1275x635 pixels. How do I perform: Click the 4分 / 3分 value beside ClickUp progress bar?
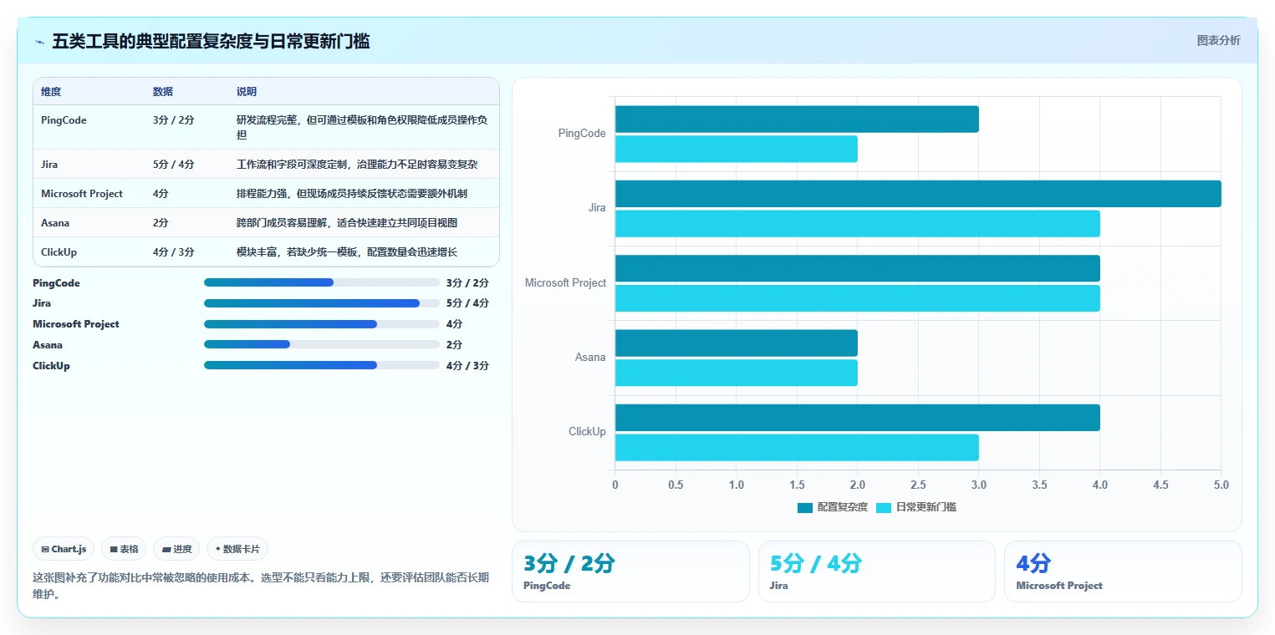467,366
